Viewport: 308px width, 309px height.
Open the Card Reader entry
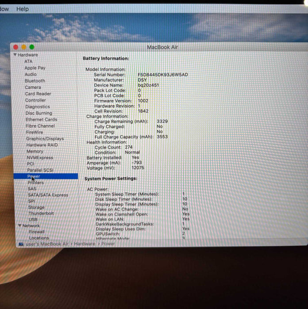coord(38,94)
